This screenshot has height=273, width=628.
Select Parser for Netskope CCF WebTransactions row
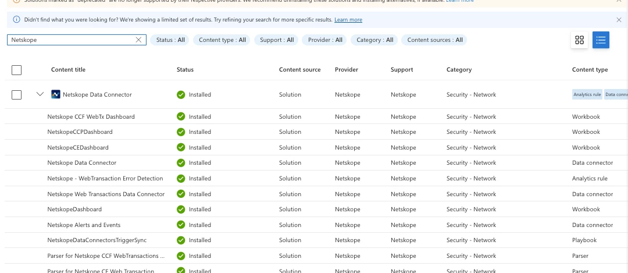(316, 256)
